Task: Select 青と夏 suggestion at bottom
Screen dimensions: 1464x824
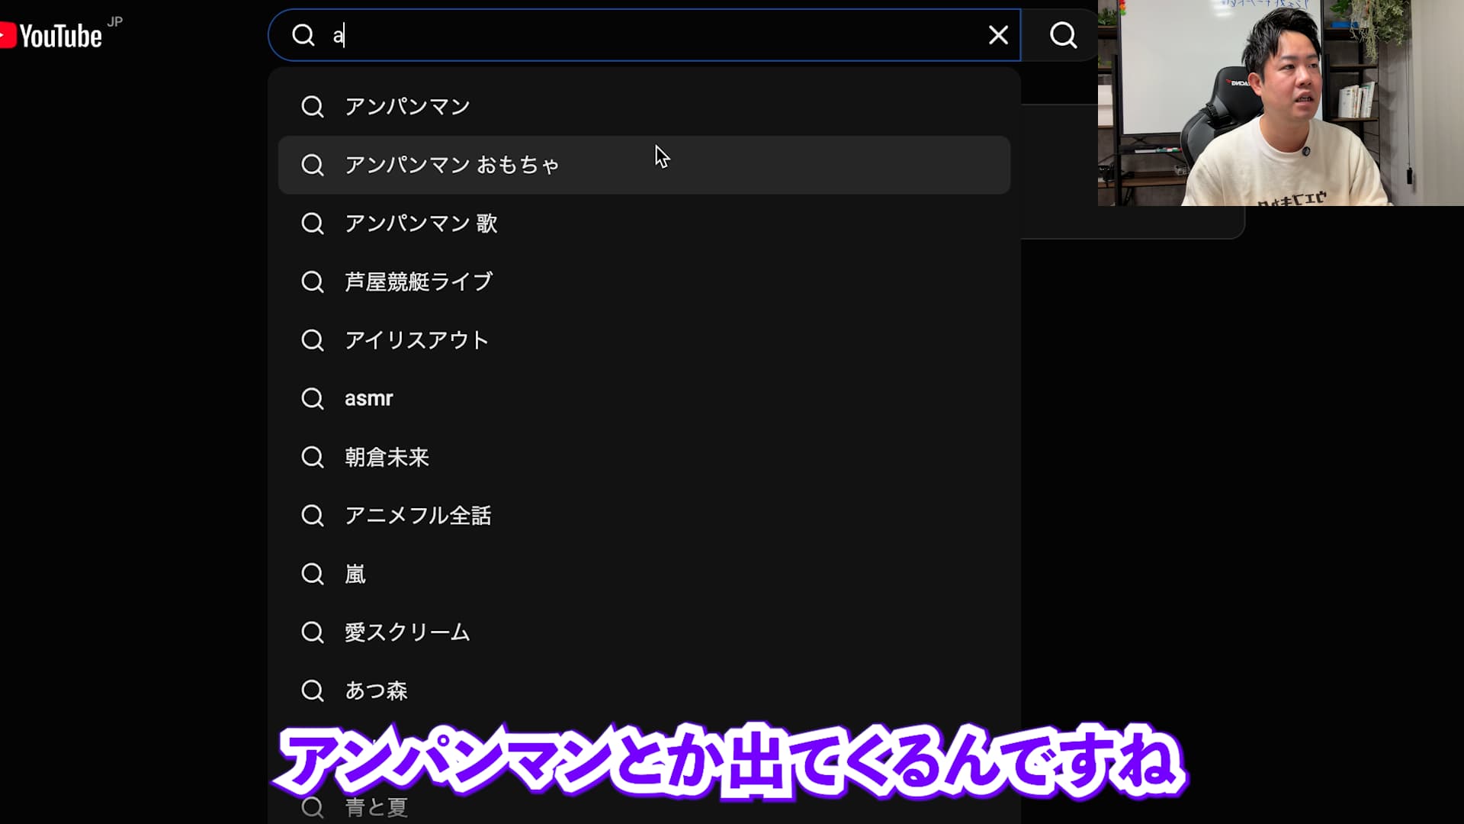Action: click(x=376, y=807)
